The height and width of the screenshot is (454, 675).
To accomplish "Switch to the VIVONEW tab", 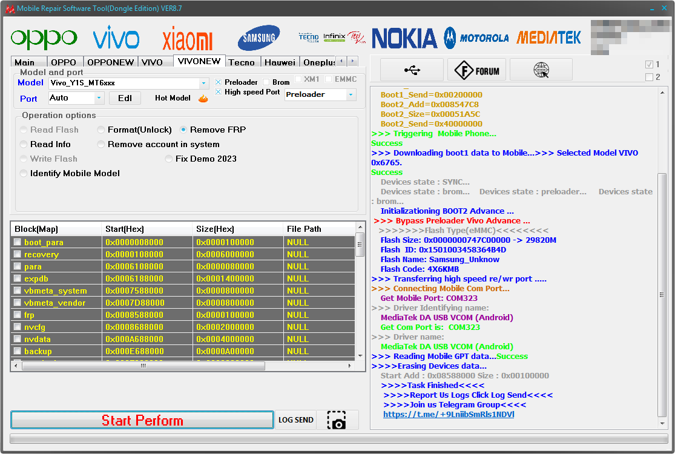I will (199, 61).
